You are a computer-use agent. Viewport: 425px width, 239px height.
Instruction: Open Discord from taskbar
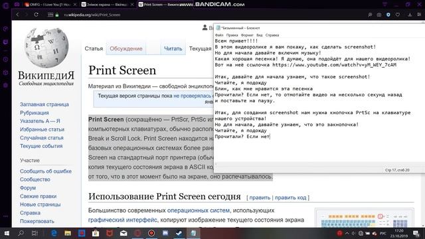pyautogui.click(x=165, y=233)
